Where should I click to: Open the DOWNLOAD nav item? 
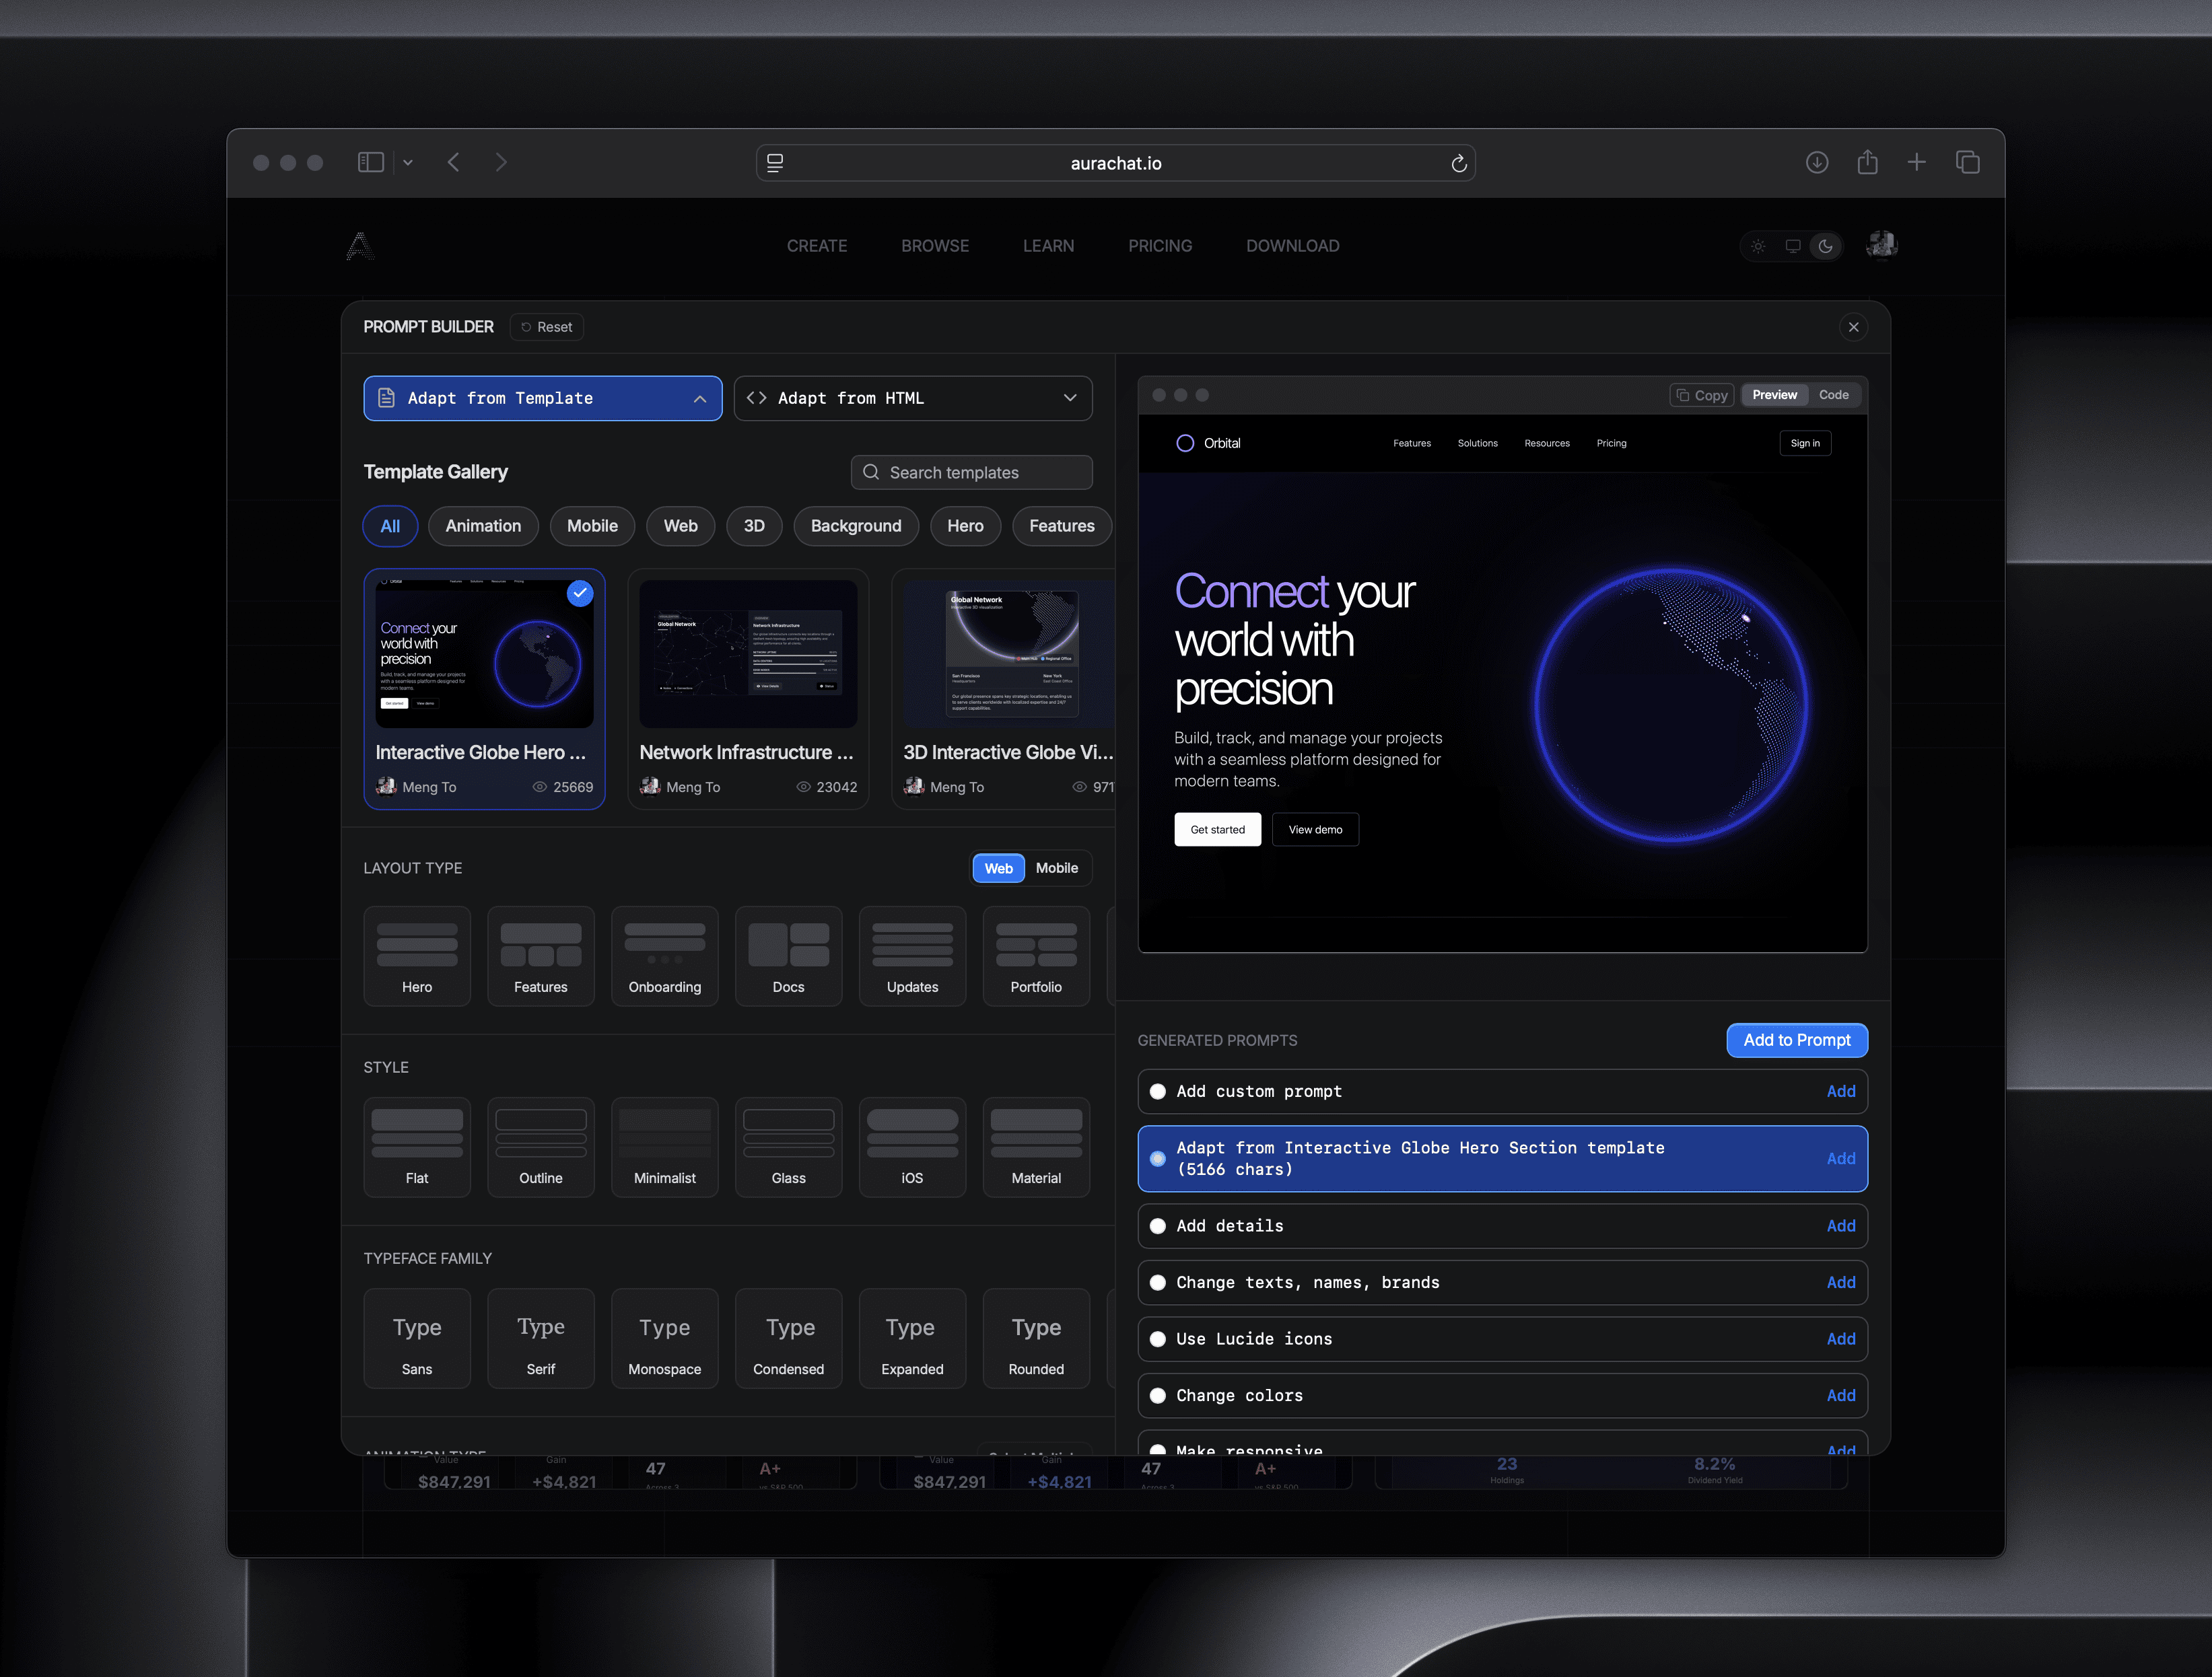[1292, 246]
